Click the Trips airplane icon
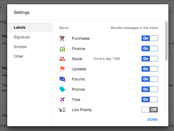The height and width of the screenshot is (131, 174). pyautogui.click(x=62, y=100)
